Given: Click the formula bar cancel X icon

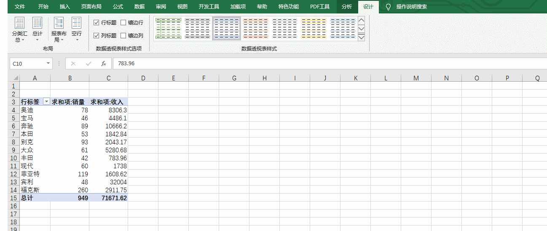Looking at the screenshot, I should point(73,64).
